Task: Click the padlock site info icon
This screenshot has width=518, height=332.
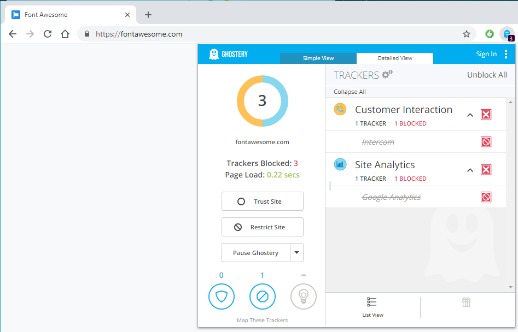Action: point(87,34)
